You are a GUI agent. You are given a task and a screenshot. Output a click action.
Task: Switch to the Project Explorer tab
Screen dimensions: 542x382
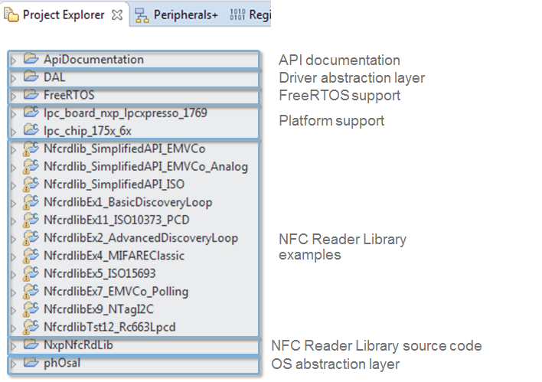(x=64, y=15)
